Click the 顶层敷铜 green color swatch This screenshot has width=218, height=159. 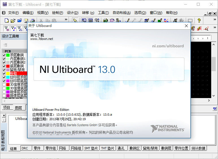tap(8, 55)
